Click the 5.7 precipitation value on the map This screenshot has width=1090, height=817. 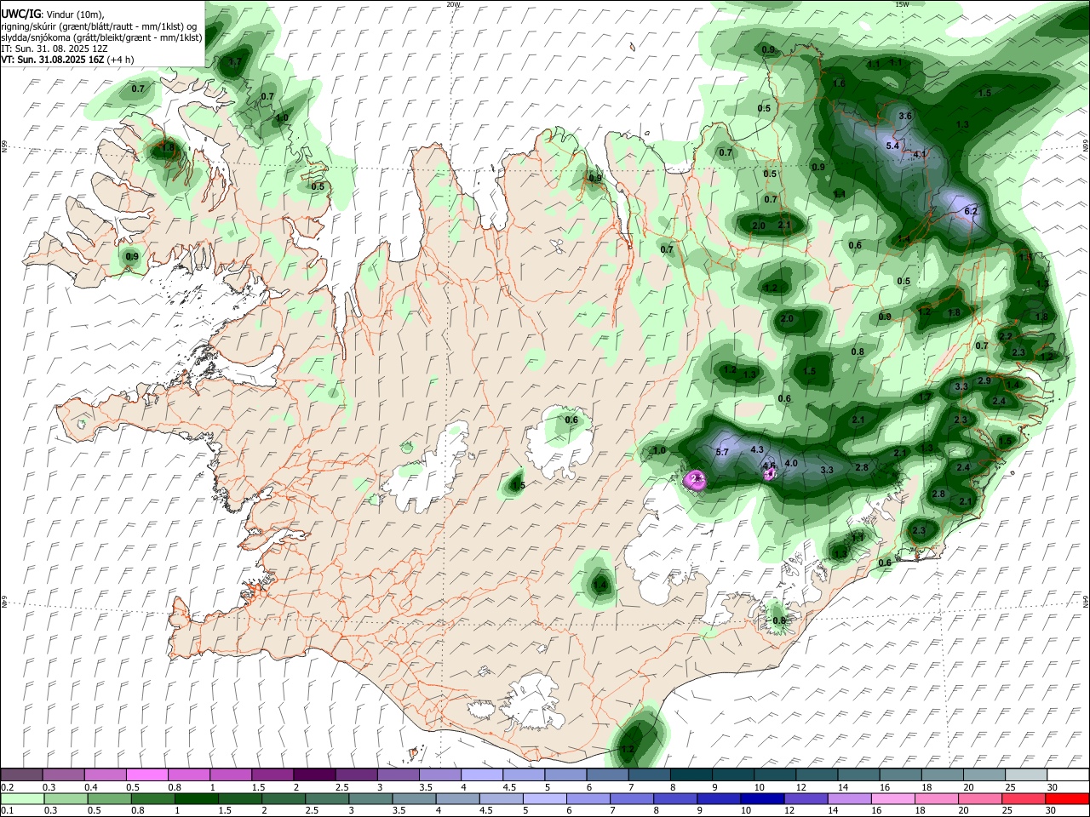(722, 452)
